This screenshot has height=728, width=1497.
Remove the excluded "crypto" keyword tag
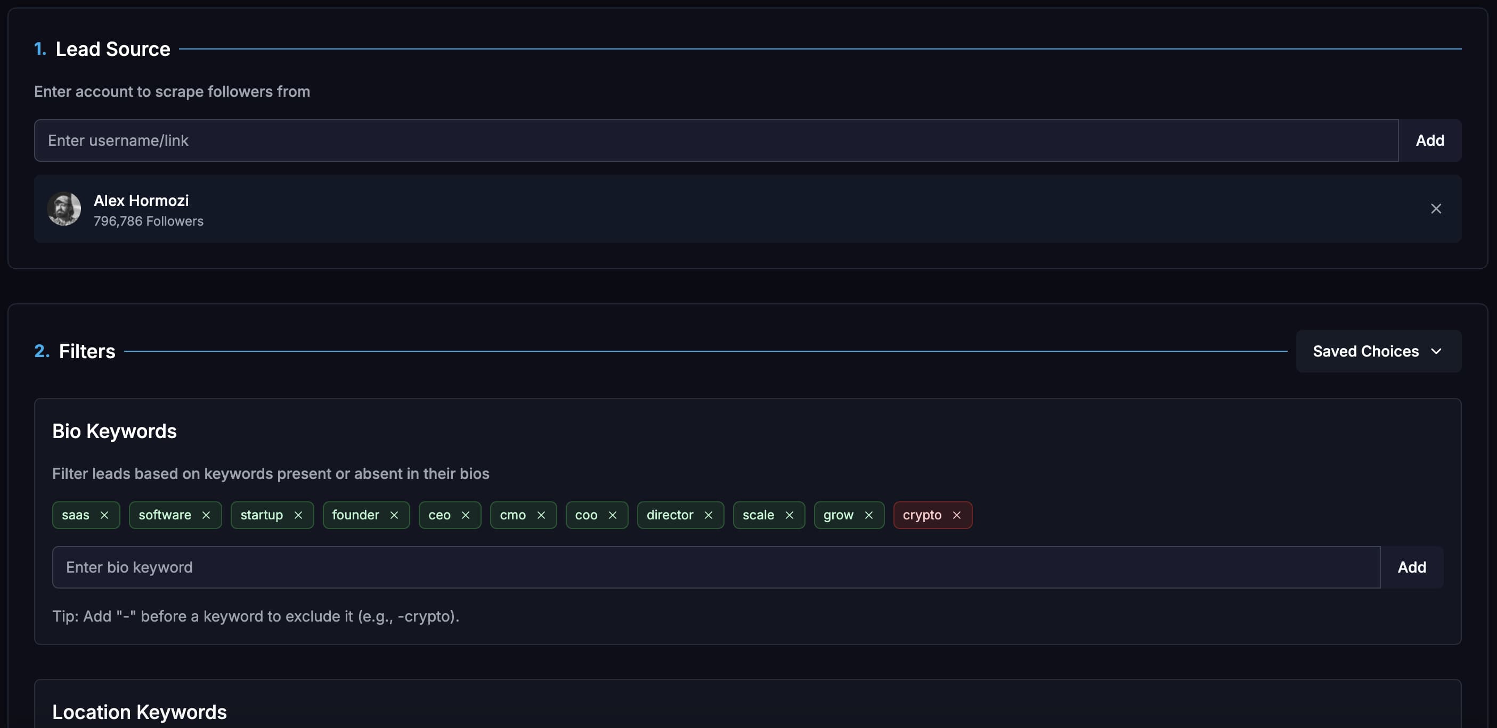click(958, 515)
